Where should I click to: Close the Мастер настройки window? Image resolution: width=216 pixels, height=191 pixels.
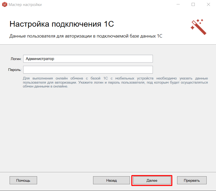[x=208, y=5]
